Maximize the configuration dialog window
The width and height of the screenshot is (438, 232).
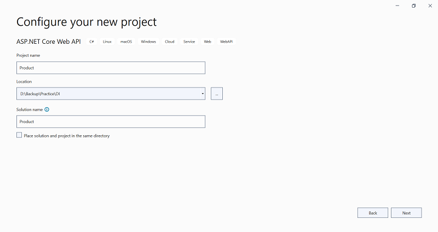click(414, 5)
